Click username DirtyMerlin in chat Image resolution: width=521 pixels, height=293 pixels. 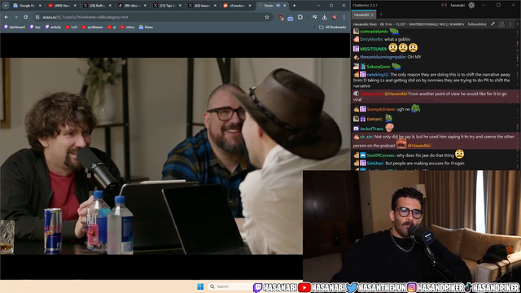pos(371,39)
